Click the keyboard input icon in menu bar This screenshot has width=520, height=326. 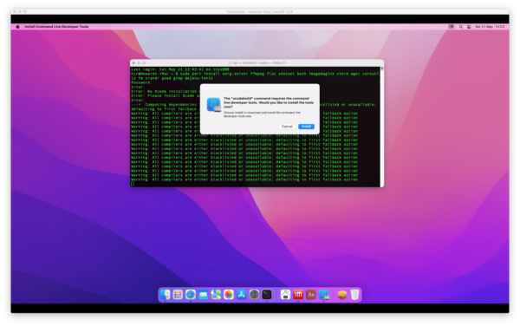[x=452, y=27]
